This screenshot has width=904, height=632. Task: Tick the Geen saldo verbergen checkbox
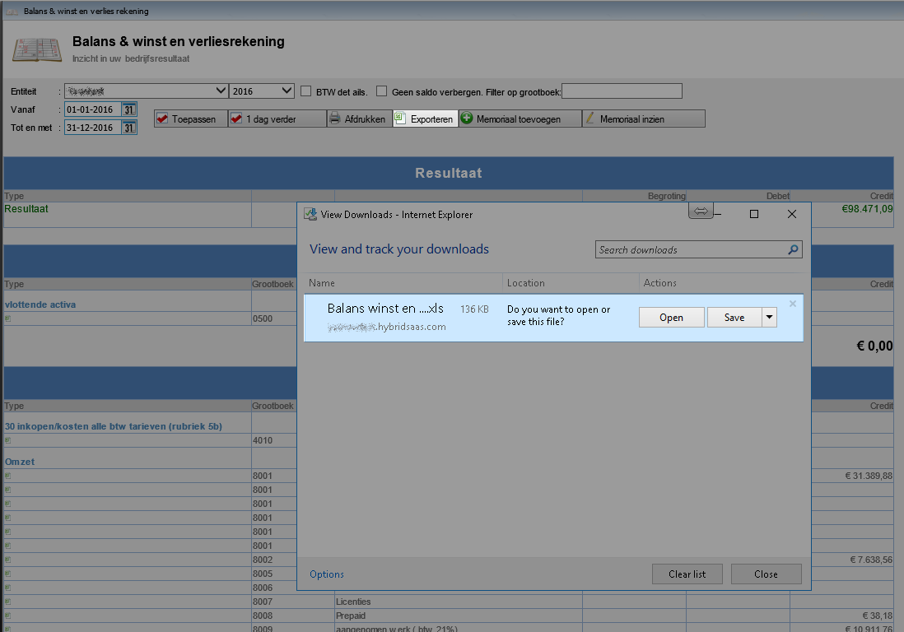[x=381, y=91]
